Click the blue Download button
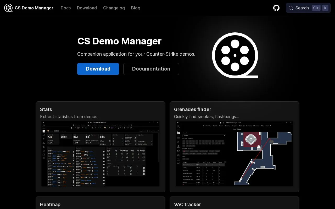The width and height of the screenshot is (335, 209). [98, 69]
